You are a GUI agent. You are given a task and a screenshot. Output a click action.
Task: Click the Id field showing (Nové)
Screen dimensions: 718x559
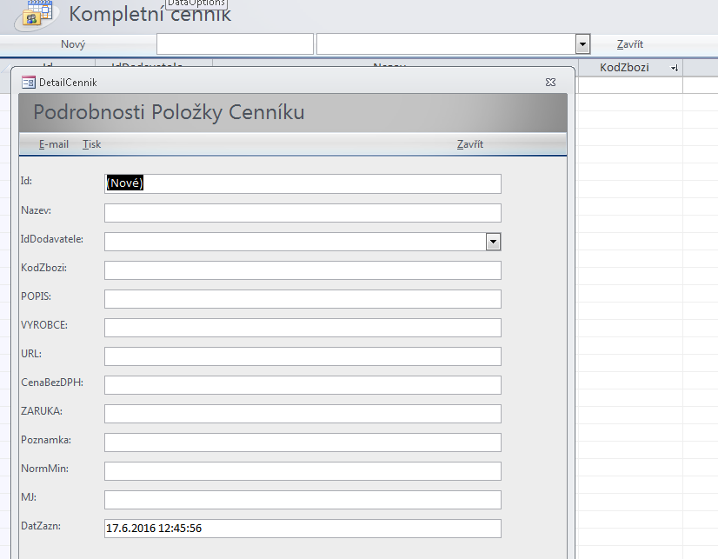(302, 183)
